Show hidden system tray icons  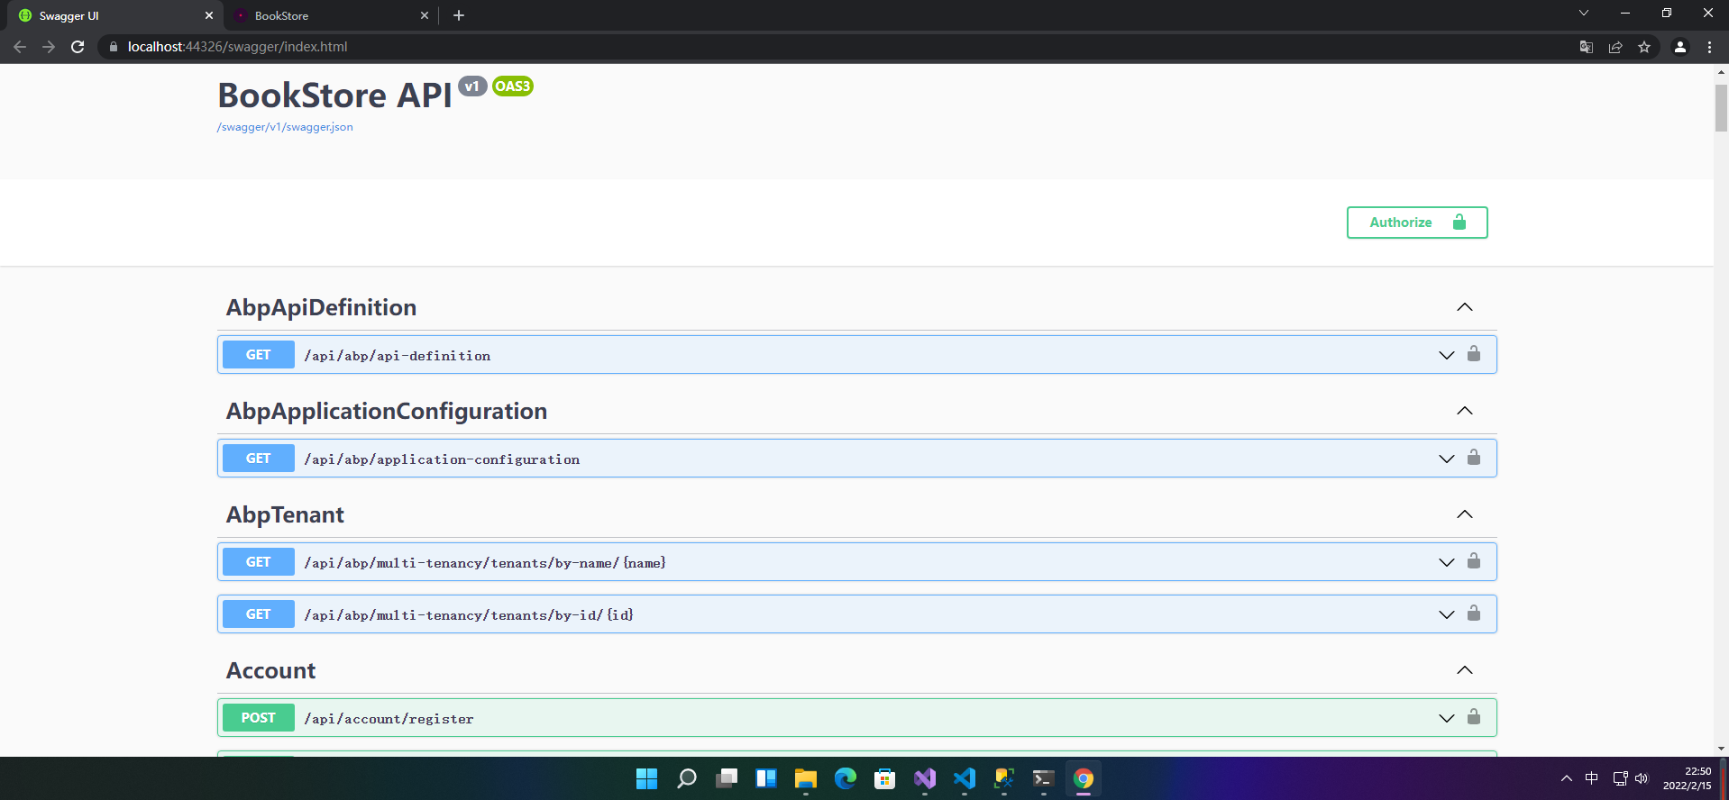tap(1567, 778)
